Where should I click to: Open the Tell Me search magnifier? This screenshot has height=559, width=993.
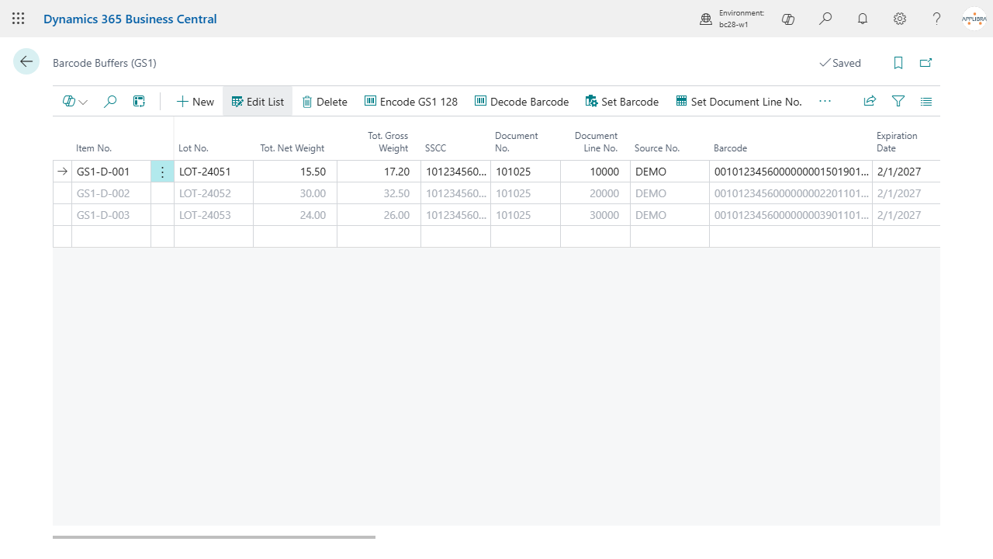(x=825, y=19)
